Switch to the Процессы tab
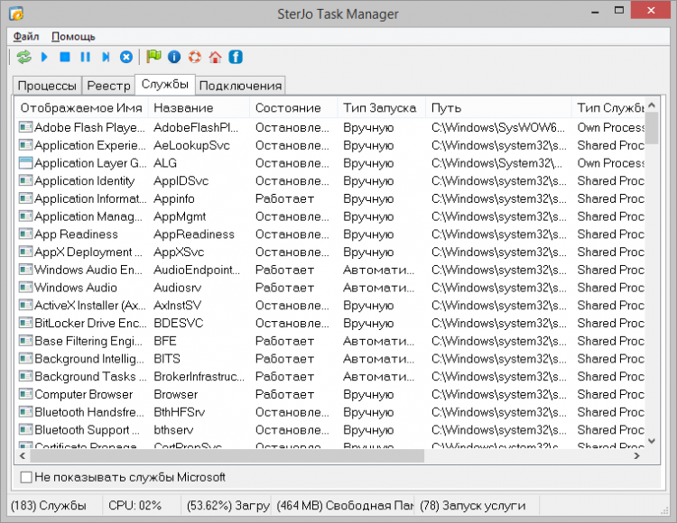The image size is (677, 523). [x=47, y=86]
